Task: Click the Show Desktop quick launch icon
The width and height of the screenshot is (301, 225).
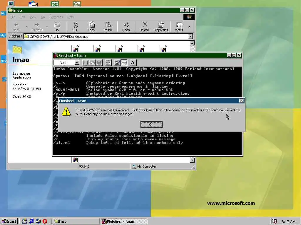Action: [24, 221]
